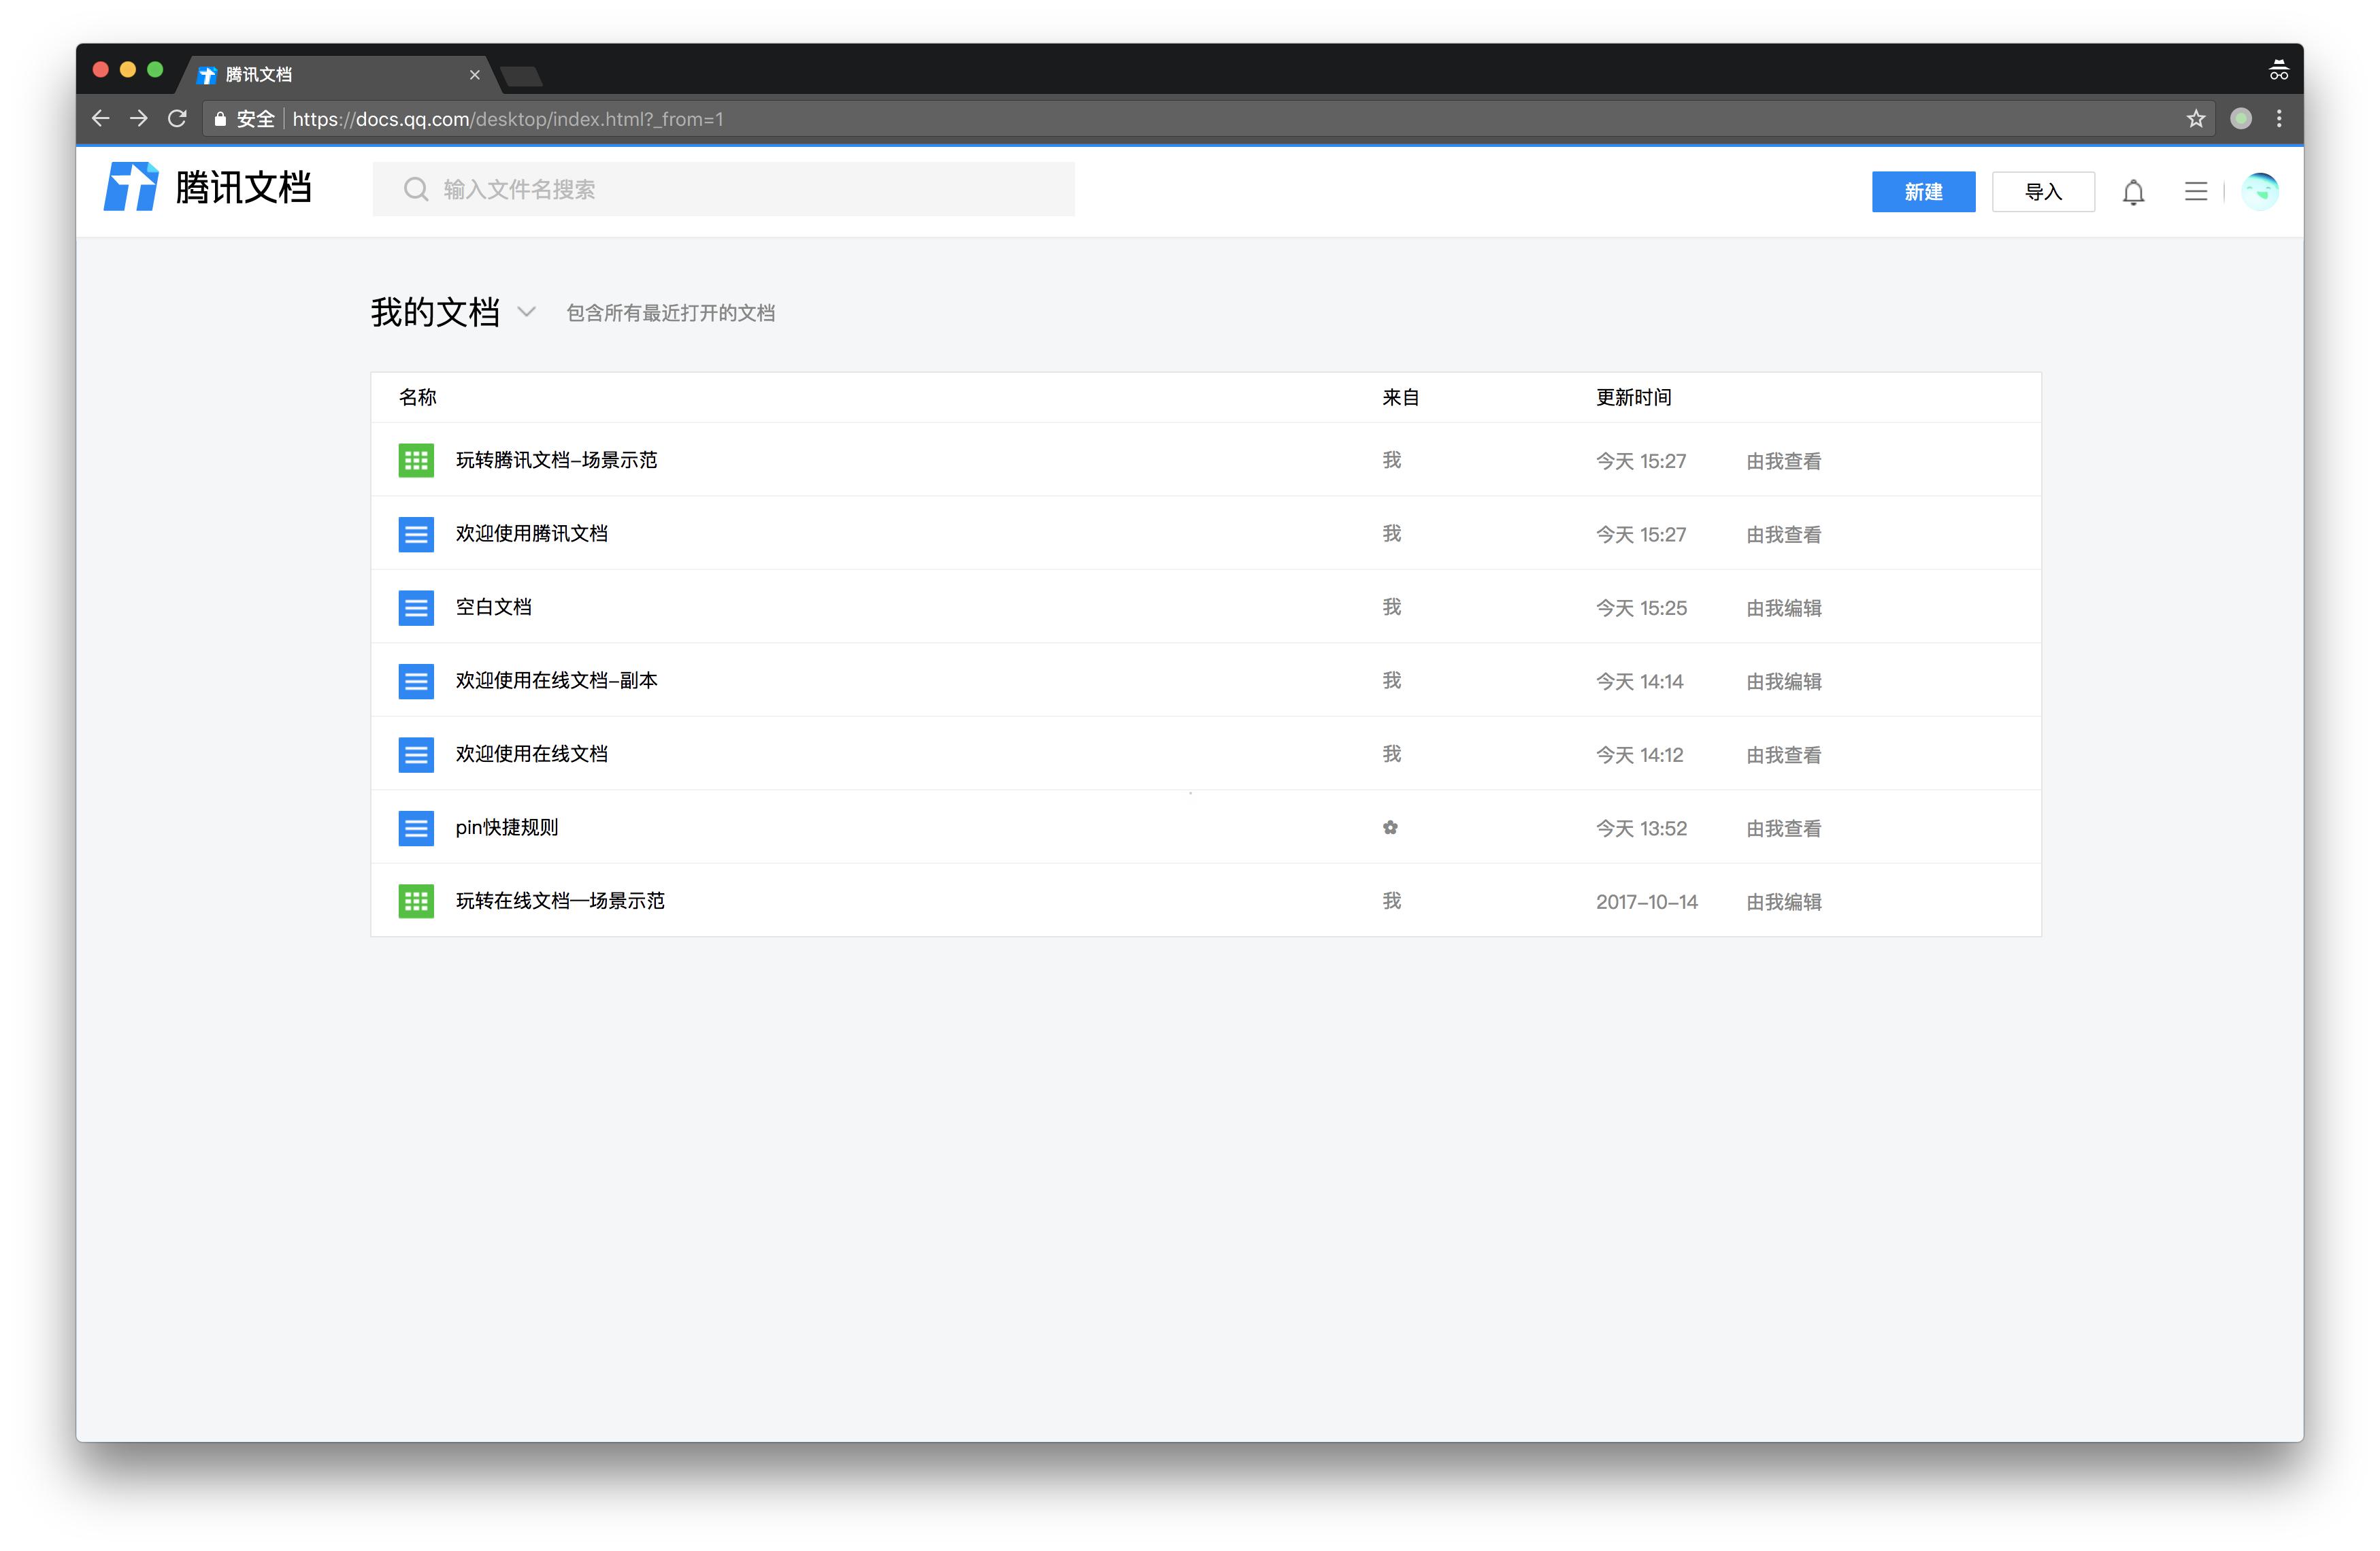Open 欢迎使用在线文档–副本 row
Viewport: 2380px width, 1551px height.
pos(556,681)
